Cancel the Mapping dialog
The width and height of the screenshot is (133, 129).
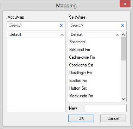coord(113,118)
